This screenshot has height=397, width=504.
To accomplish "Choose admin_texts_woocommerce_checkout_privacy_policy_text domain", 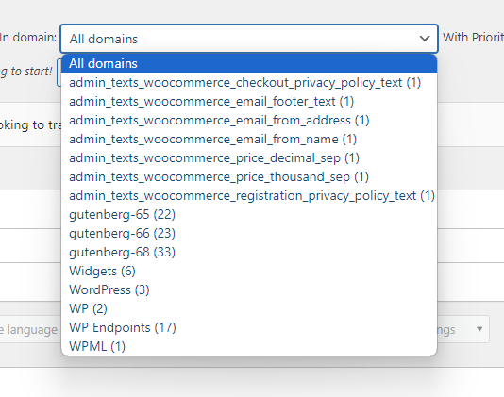I will coord(249,83).
